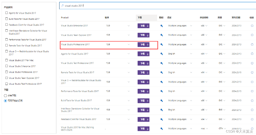Open info icon for Agents for Visual Studio row

coord(252,54)
